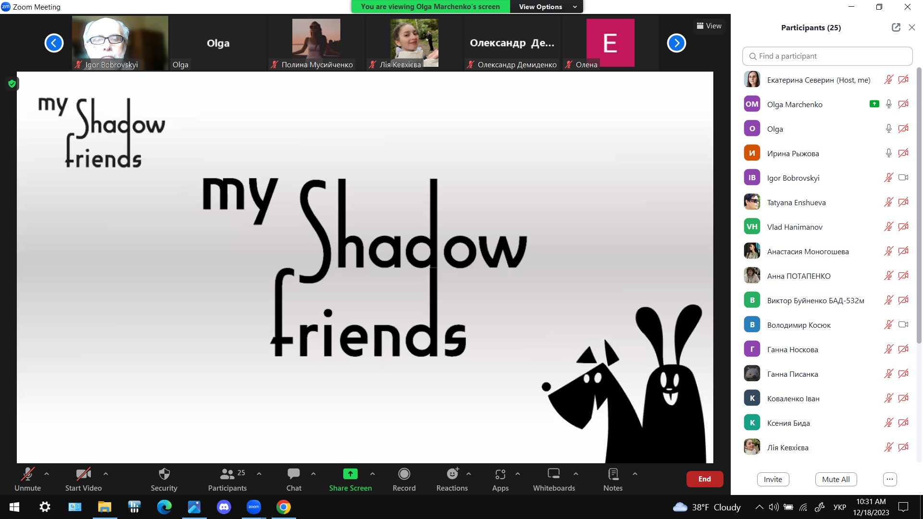Viewport: 923px width, 519px height.
Task: Pop out the Participants panel
Action: 896,27
